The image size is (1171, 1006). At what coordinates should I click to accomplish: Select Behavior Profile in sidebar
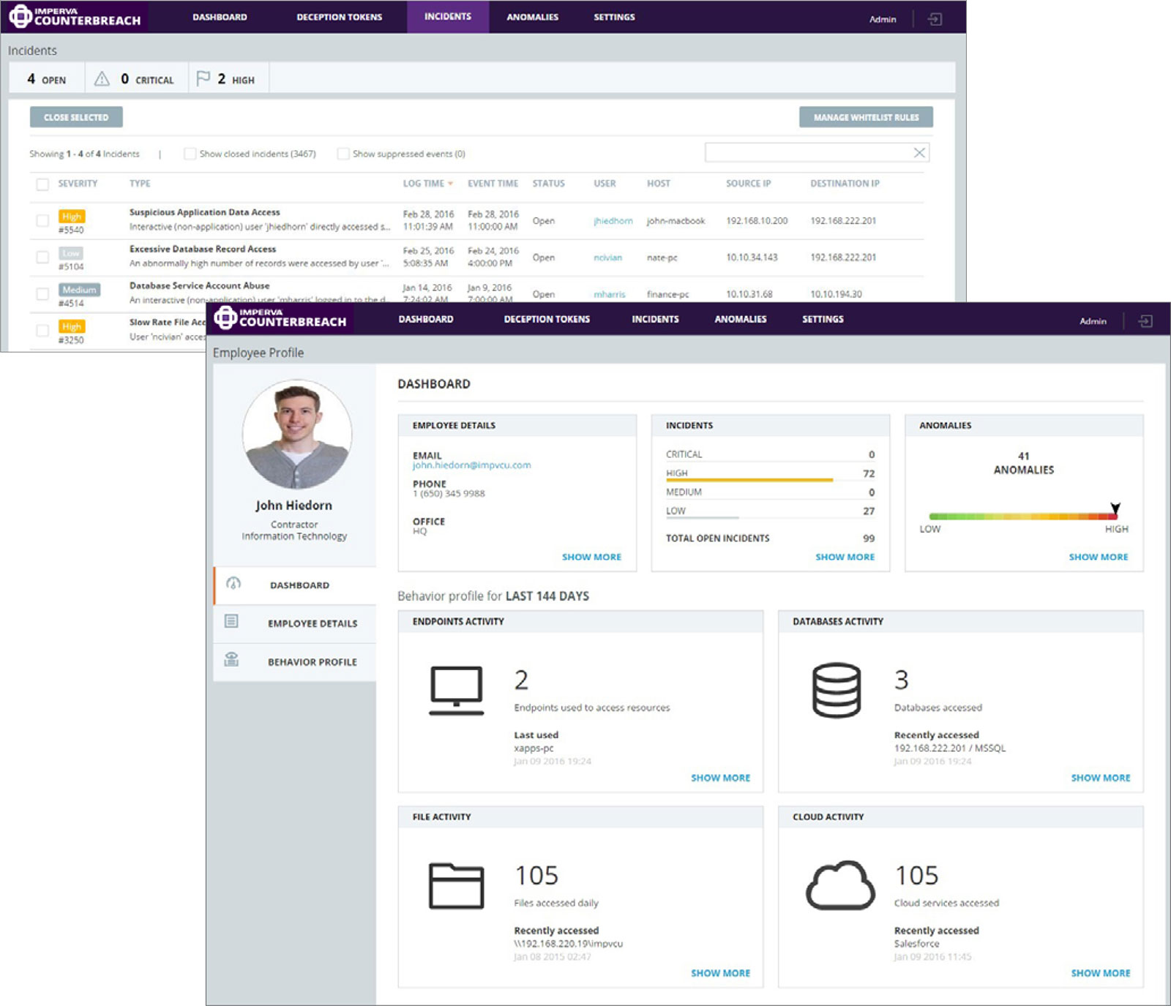coord(295,662)
